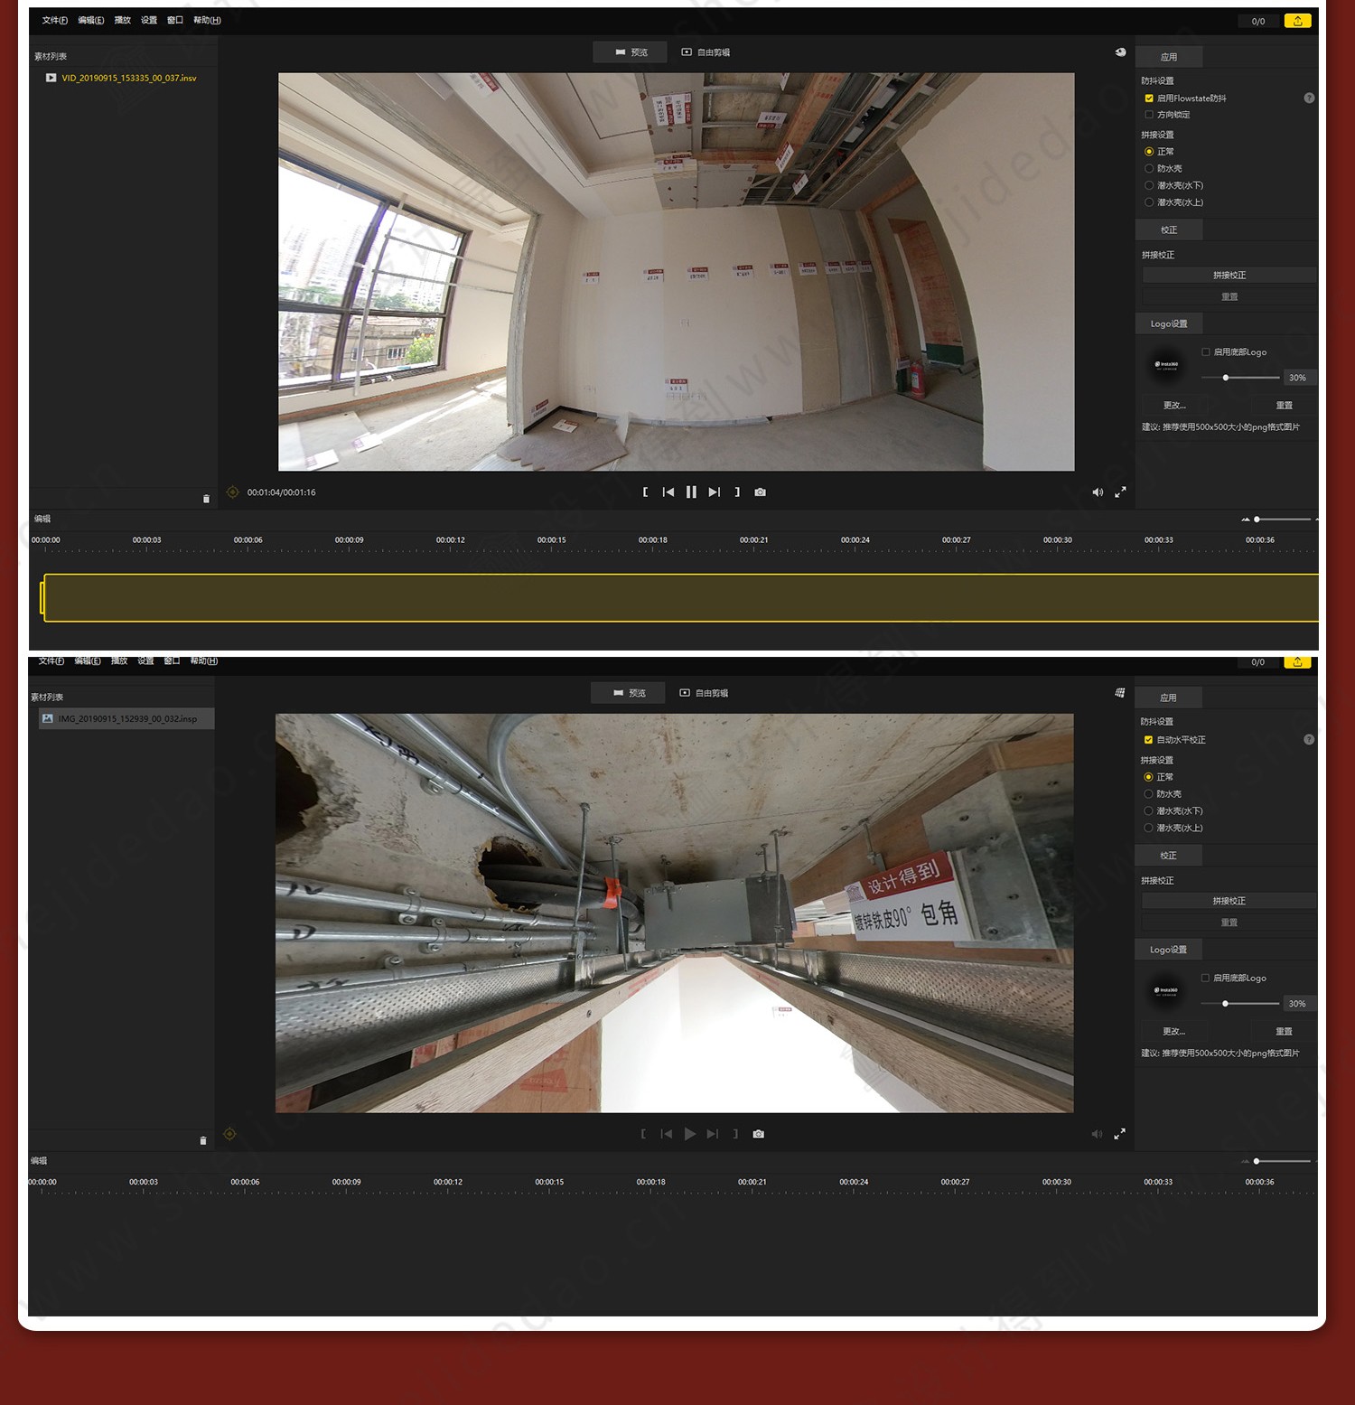Click the 拼接校正 button in top window

[x=1229, y=275]
